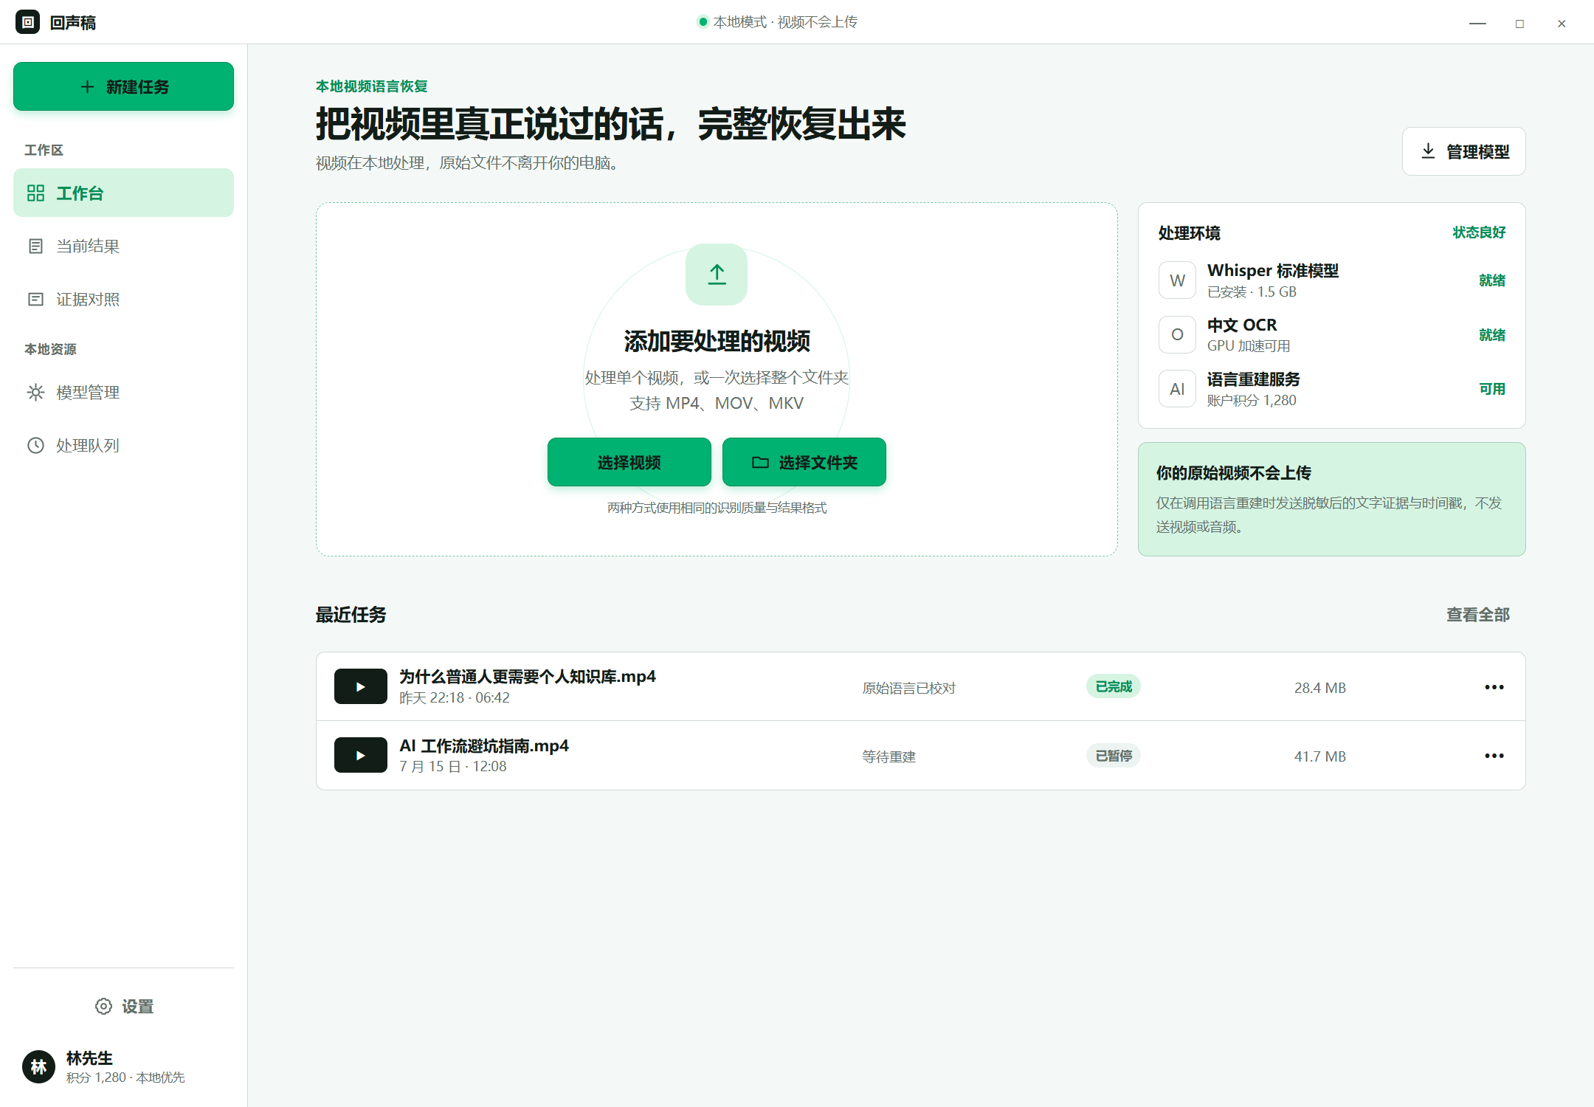
Task: Click the 已暂停 status badge
Action: [1113, 756]
